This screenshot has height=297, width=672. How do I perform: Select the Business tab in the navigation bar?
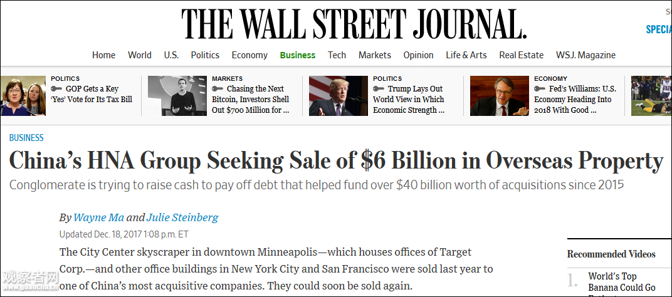point(297,55)
